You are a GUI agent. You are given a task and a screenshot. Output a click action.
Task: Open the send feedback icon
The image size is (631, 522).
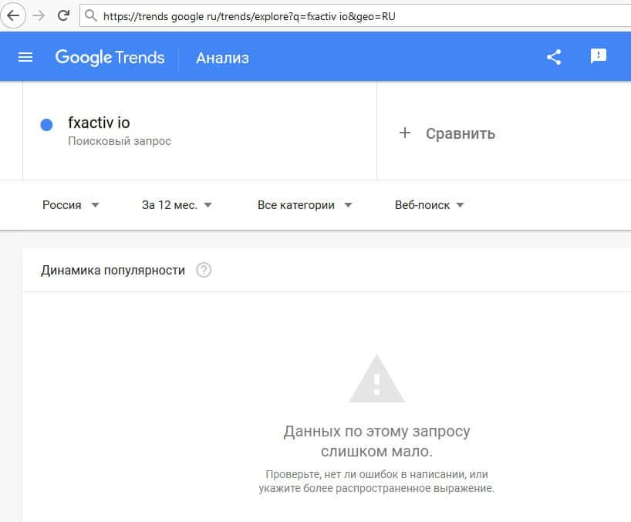pyautogui.click(x=599, y=56)
